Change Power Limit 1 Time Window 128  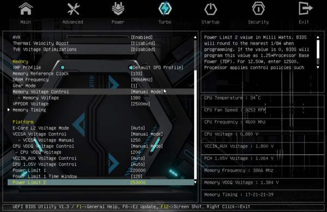tap(136, 176)
